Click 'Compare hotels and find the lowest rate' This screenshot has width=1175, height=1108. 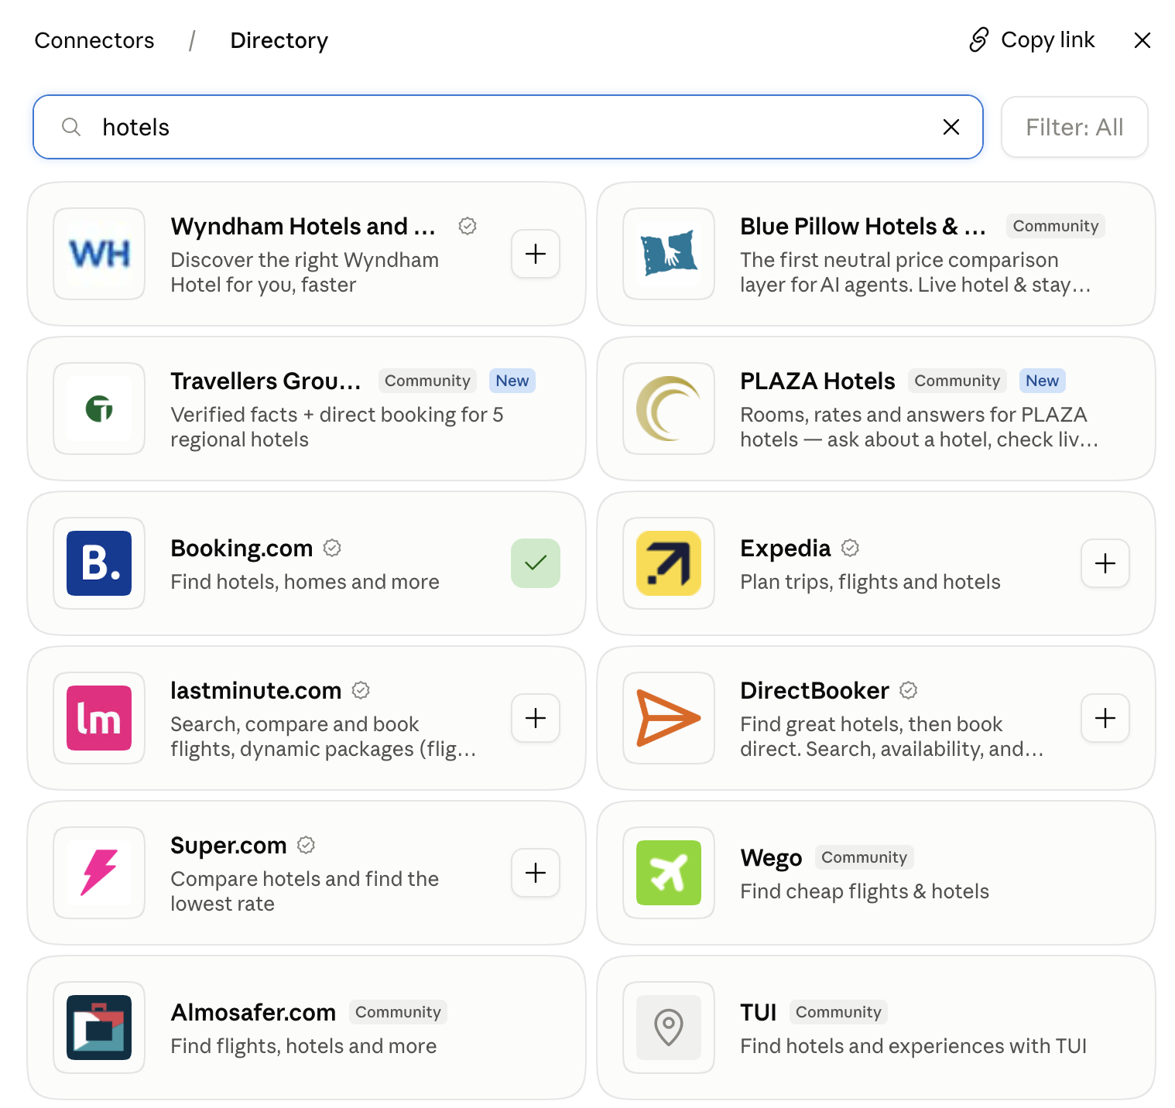[x=305, y=891]
